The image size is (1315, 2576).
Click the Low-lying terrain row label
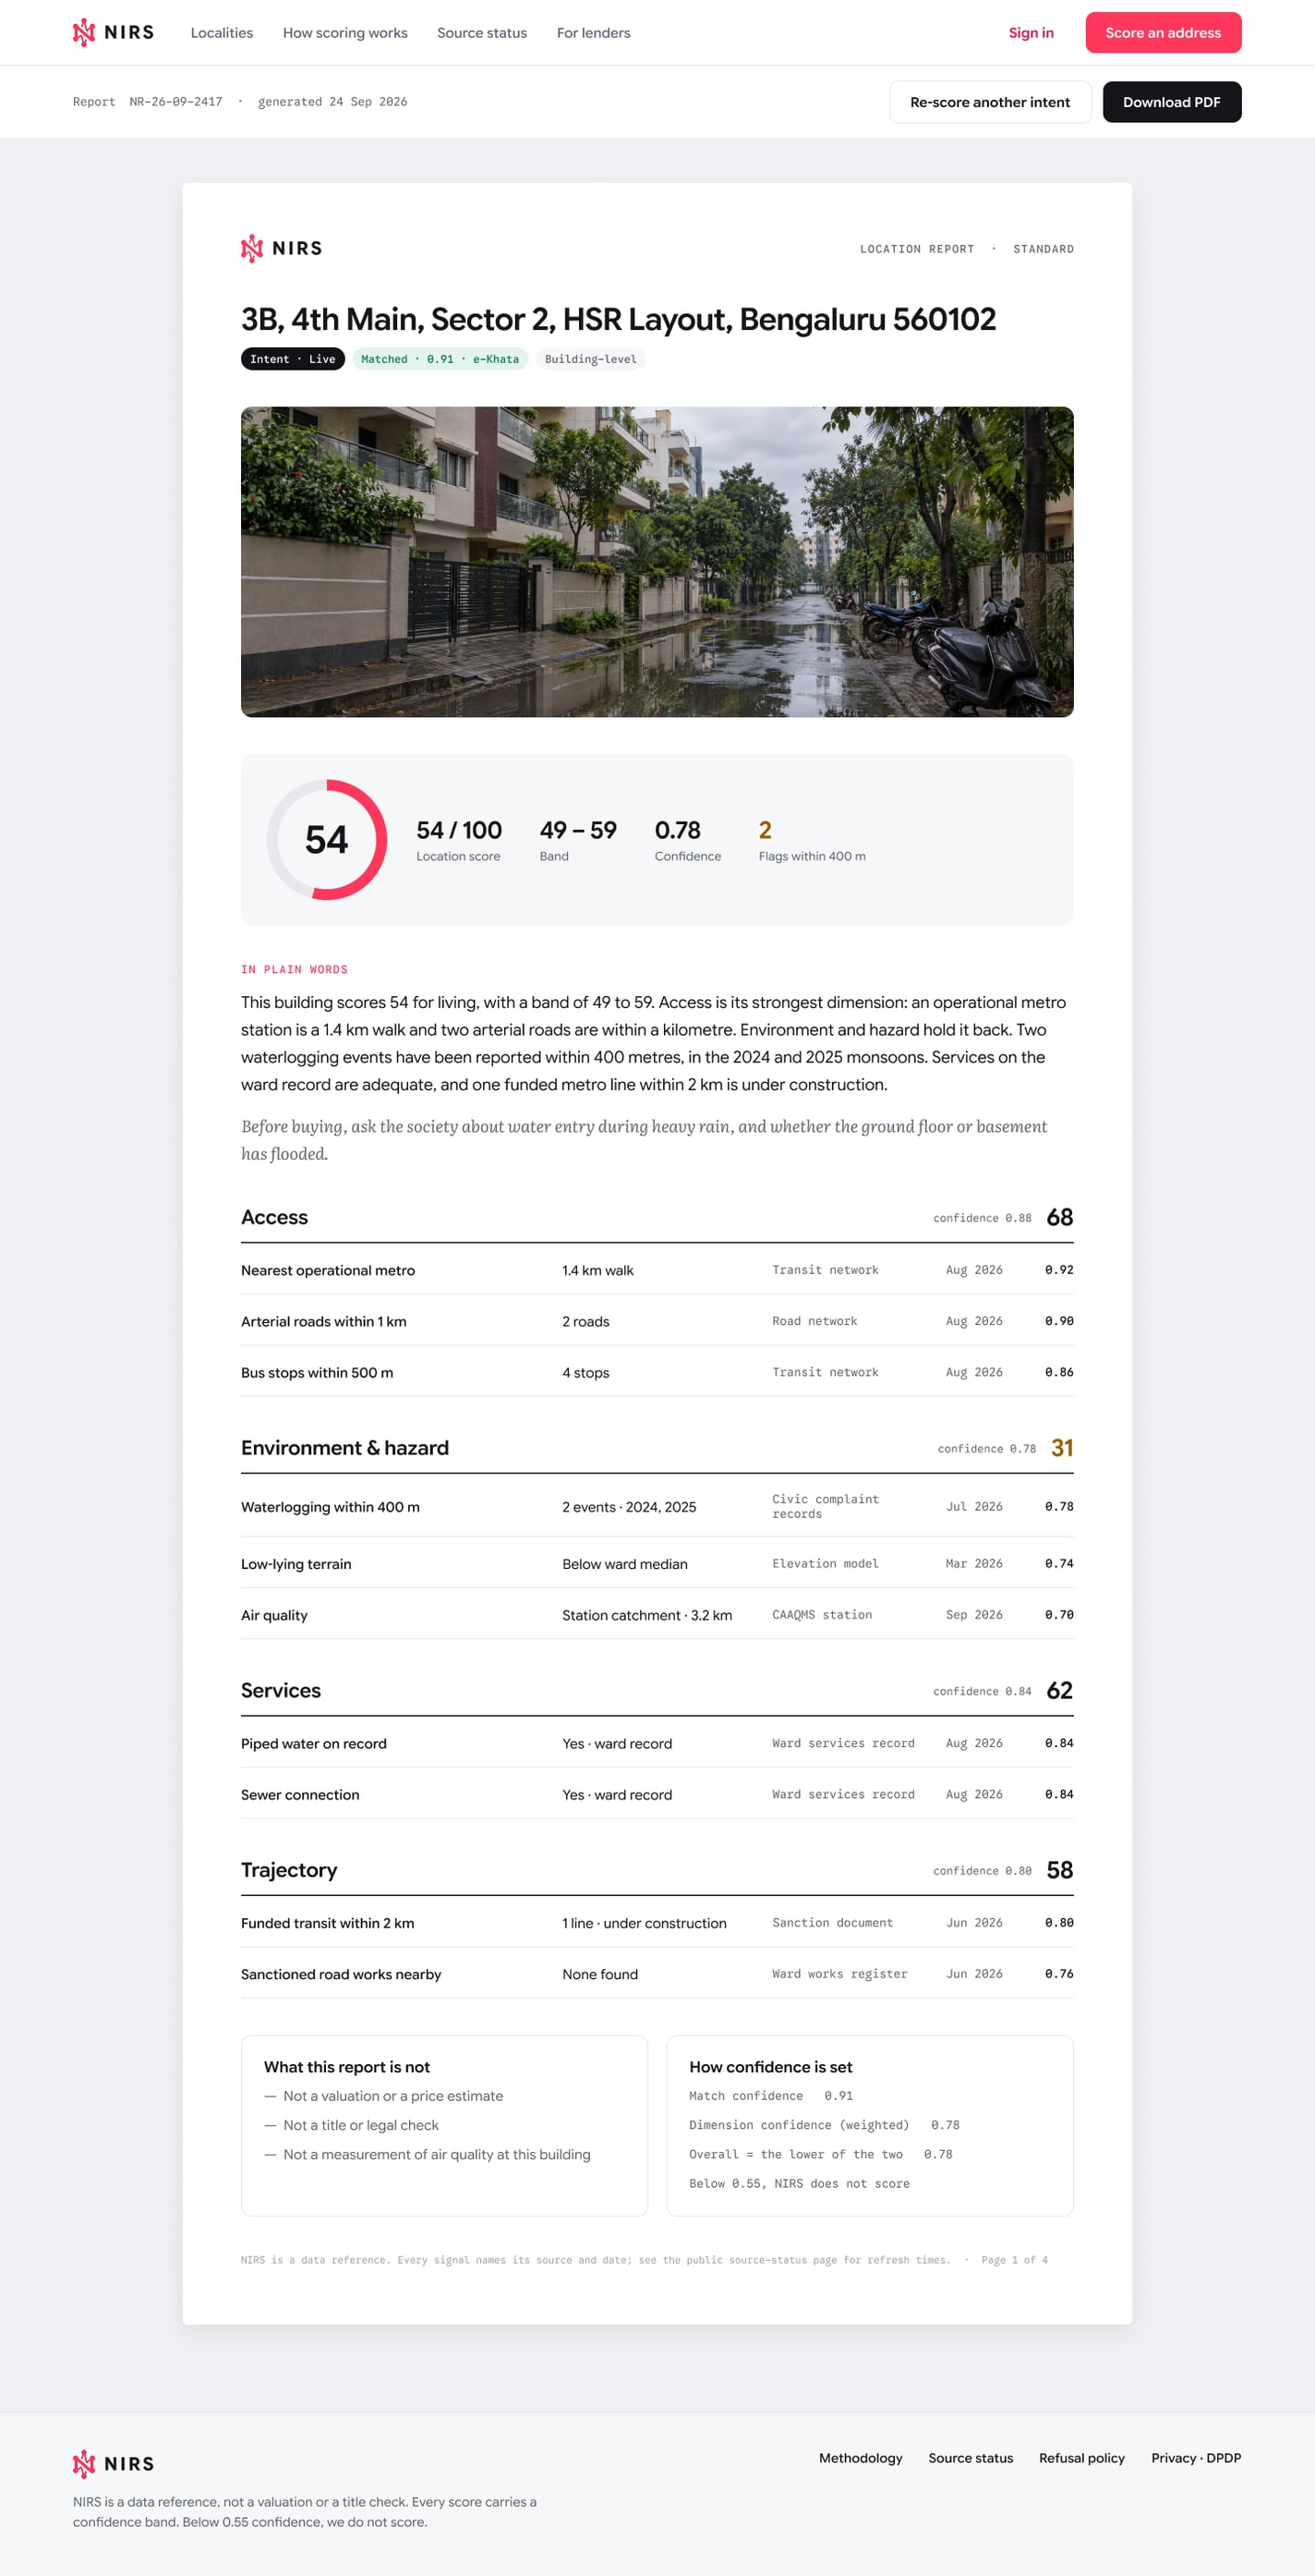click(x=296, y=1564)
